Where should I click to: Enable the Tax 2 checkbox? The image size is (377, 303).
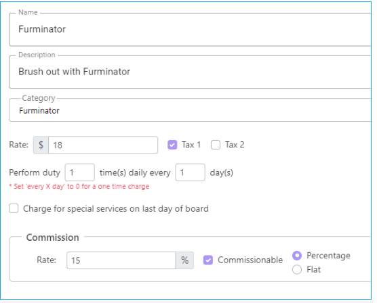tap(216, 145)
